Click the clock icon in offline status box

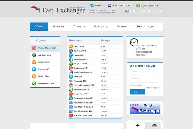tap(134, 42)
